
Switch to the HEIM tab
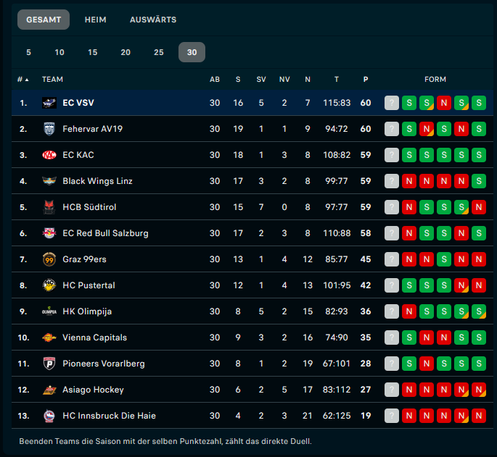point(95,20)
